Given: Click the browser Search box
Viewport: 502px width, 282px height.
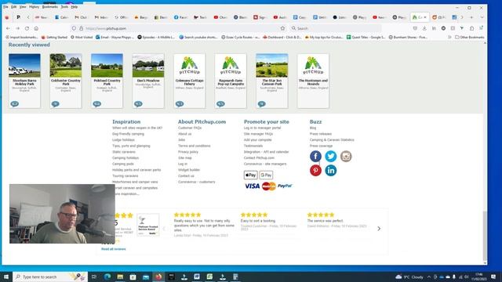Looking at the screenshot, I should tap(336, 28).
